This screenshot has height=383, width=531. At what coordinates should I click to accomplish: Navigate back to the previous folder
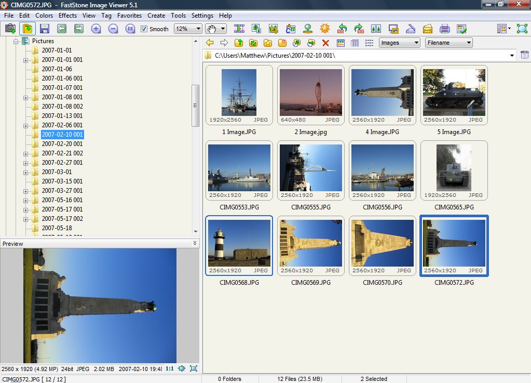click(210, 43)
